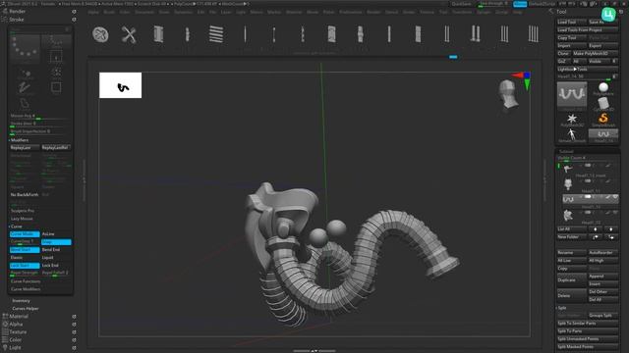Viewport: 629px width, 353px height.
Task: Click the head navigation cube in viewport
Action: tap(508, 94)
